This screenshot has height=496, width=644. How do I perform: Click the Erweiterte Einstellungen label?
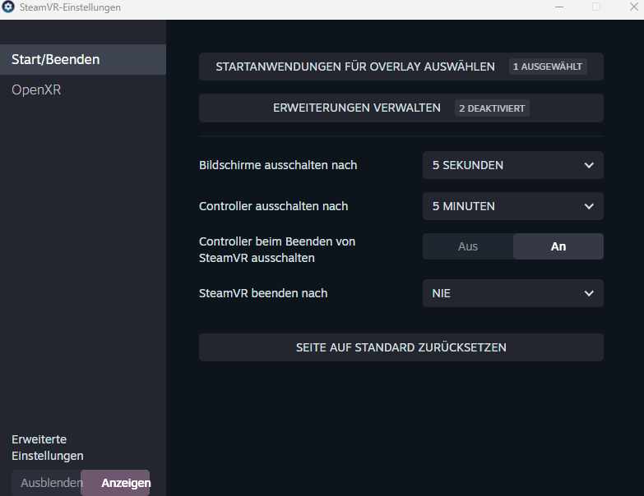(48, 448)
